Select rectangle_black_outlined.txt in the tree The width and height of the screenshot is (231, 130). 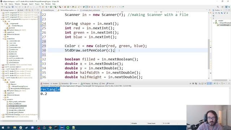(x=17, y=106)
